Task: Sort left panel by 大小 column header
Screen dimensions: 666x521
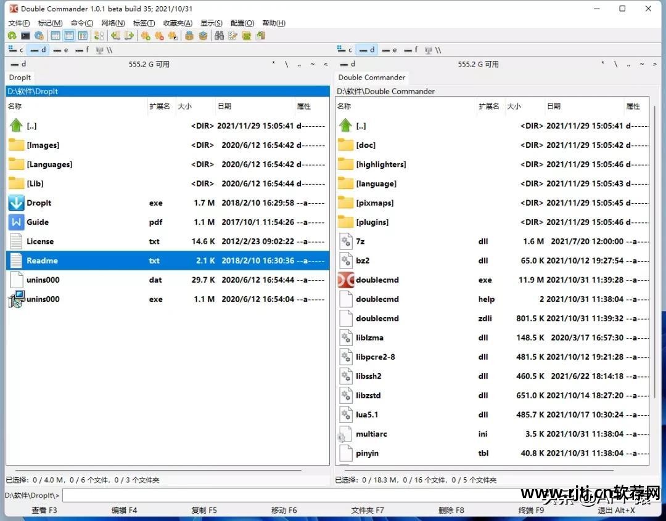Action: point(194,106)
